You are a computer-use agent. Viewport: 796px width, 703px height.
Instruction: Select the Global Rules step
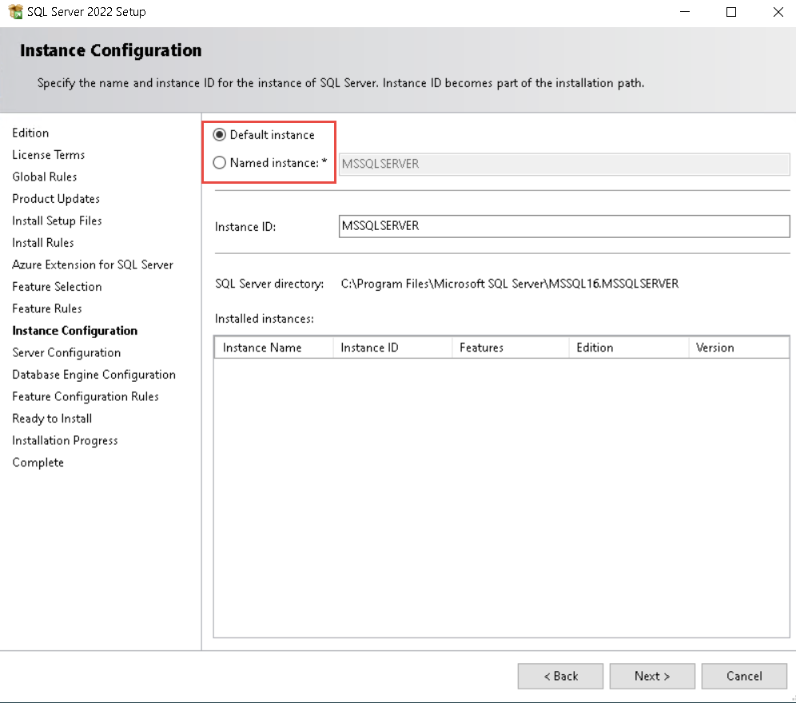pyautogui.click(x=45, y=177)
